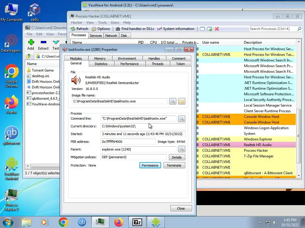Open Services tab in Process Hacker
This screenshot has width=305, height=228.
pos(96,36)
